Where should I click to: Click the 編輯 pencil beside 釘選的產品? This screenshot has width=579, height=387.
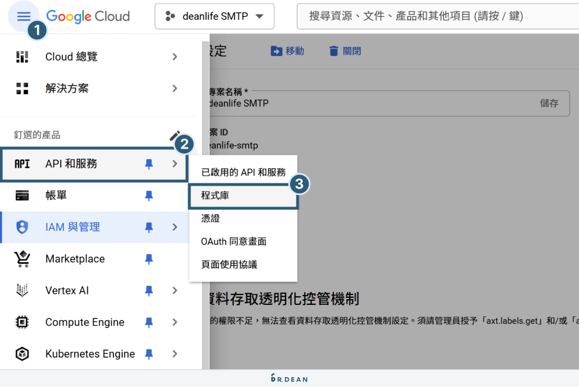click(x=175, y=135)
